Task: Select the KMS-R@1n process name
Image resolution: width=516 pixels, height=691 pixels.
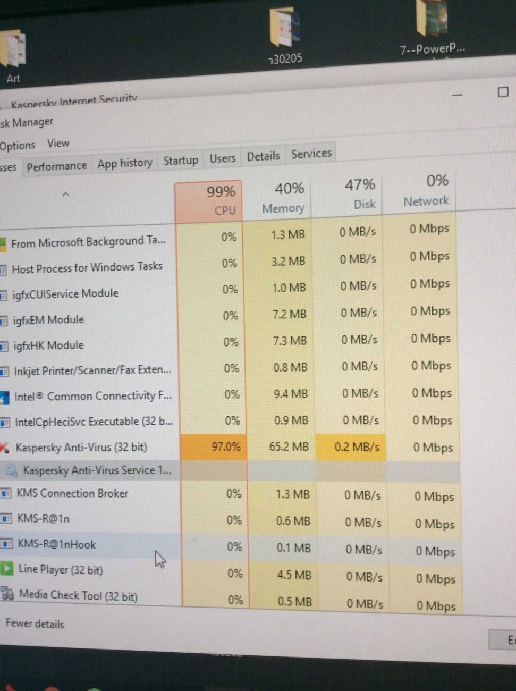Action: point(43,518)
